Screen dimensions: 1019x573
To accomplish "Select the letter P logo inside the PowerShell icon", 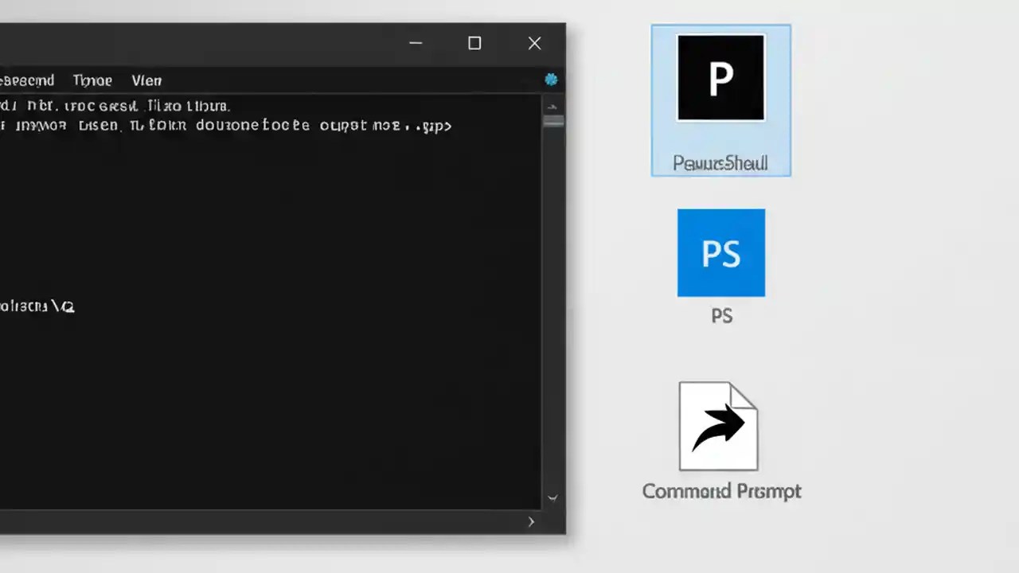I will coord(720,76).
